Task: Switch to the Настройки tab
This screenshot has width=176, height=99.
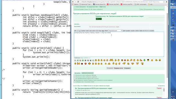Action: click(x=78, y=73)
